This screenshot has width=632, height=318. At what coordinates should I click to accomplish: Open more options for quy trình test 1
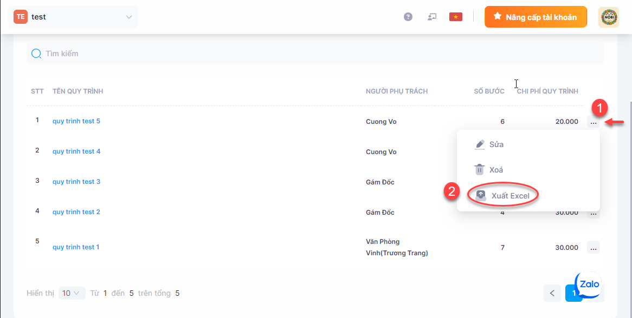click(594, 248)
